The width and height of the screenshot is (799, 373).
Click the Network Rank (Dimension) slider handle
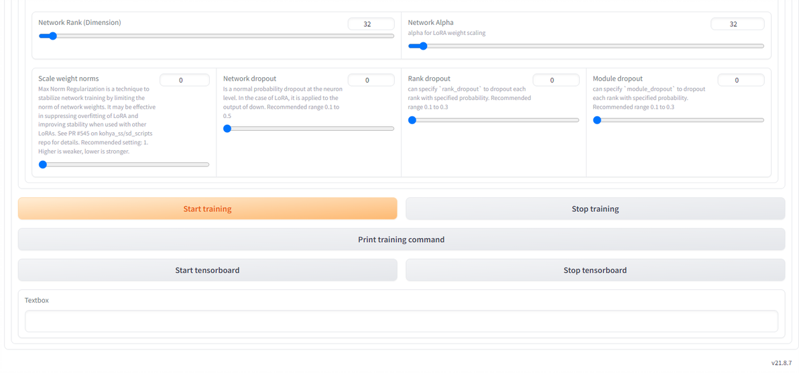[x=52, y=36]
